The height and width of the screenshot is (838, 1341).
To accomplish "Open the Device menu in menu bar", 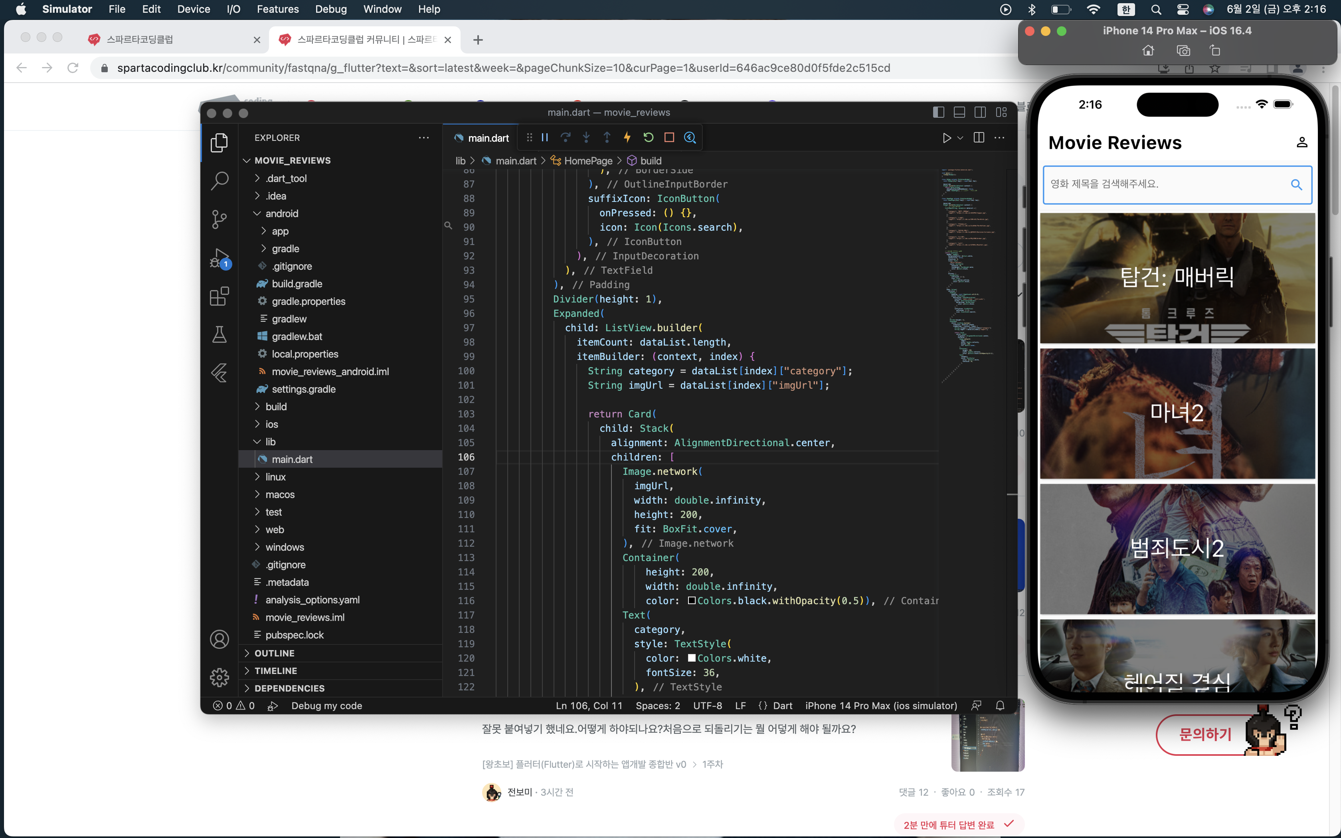I will 194,9.
